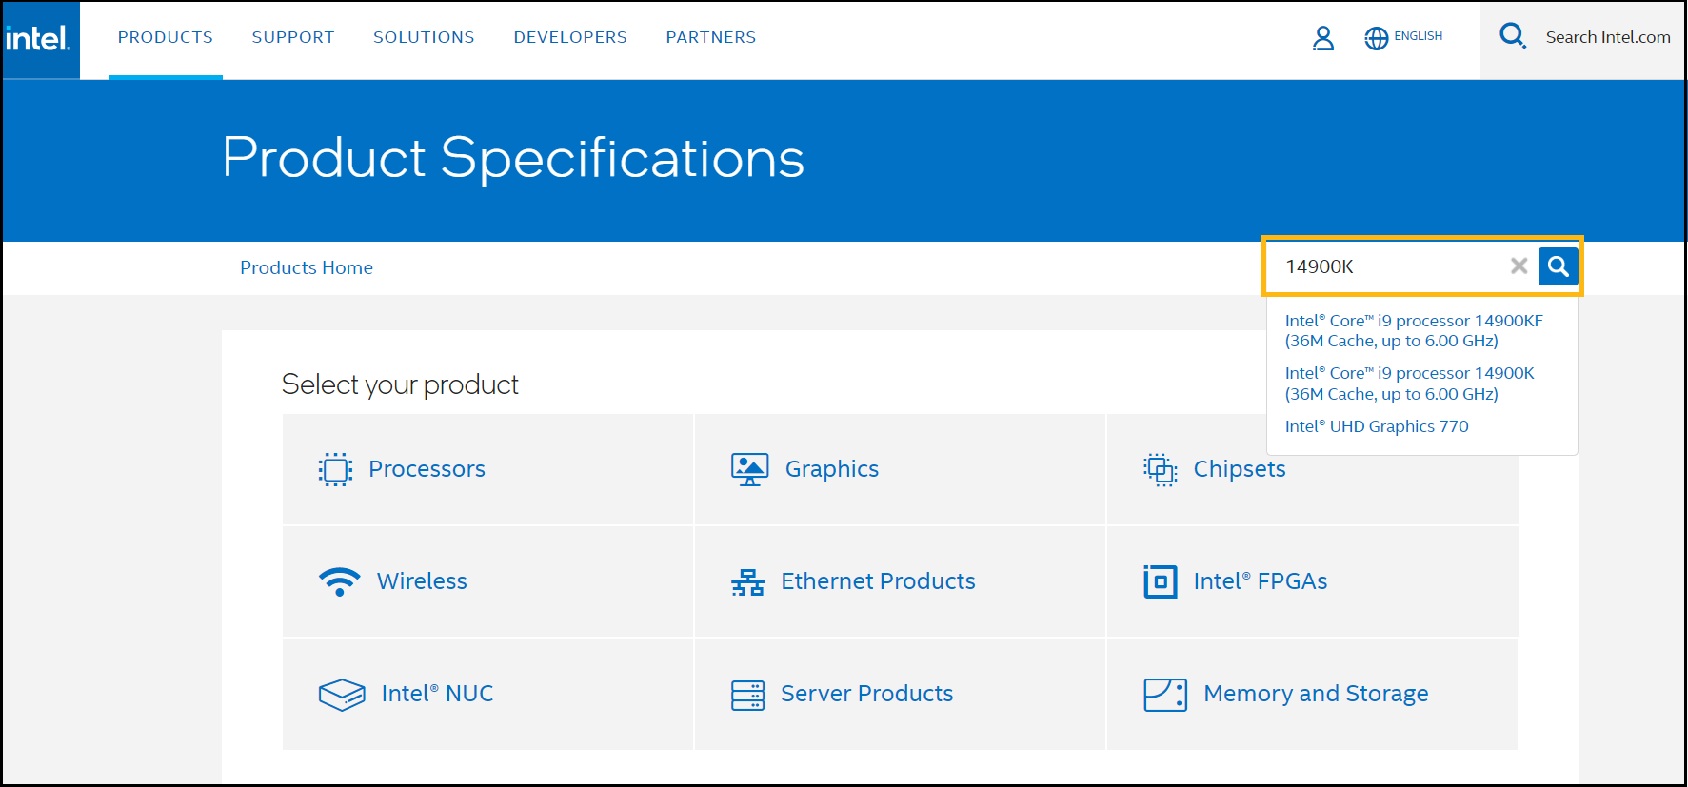Image resolution: width=1688 pixels, height=787 pixels.
Task: Click the Search Intel.com magnifier icon
Action: pyautogui.click(x=1512, y=36)
